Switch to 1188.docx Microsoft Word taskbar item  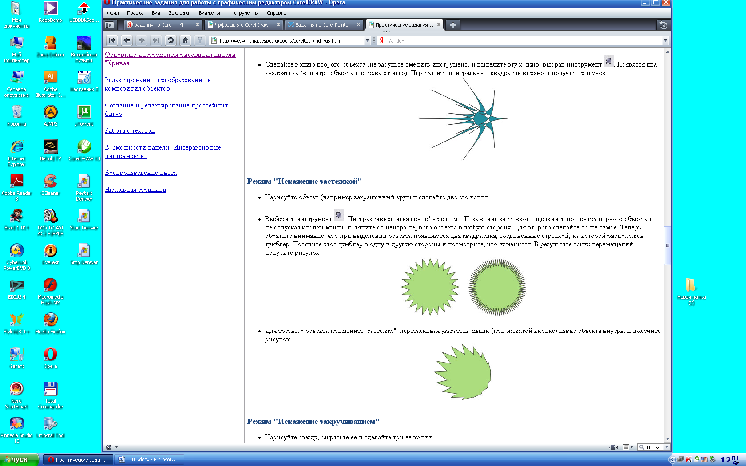[x=149, y=460]
